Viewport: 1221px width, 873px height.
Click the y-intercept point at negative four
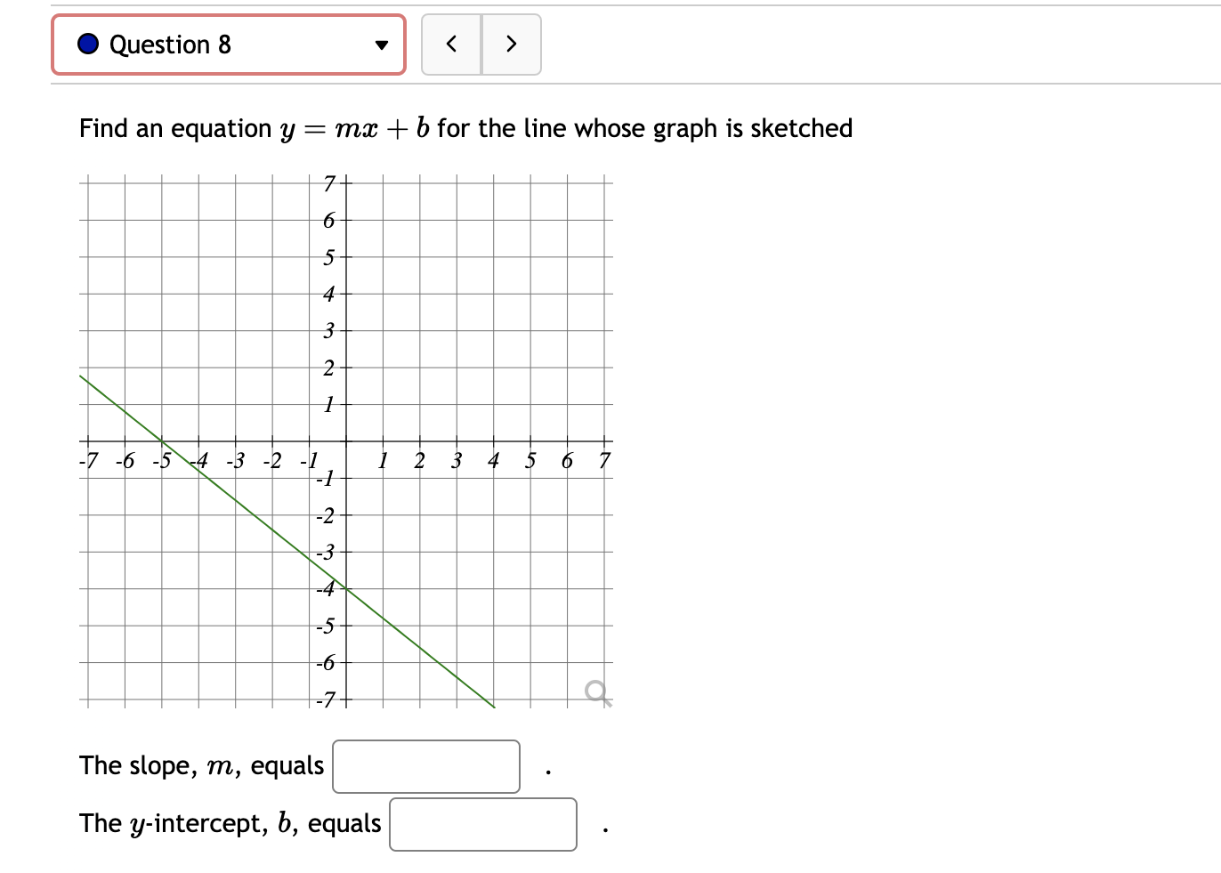[x=345, y=587]
